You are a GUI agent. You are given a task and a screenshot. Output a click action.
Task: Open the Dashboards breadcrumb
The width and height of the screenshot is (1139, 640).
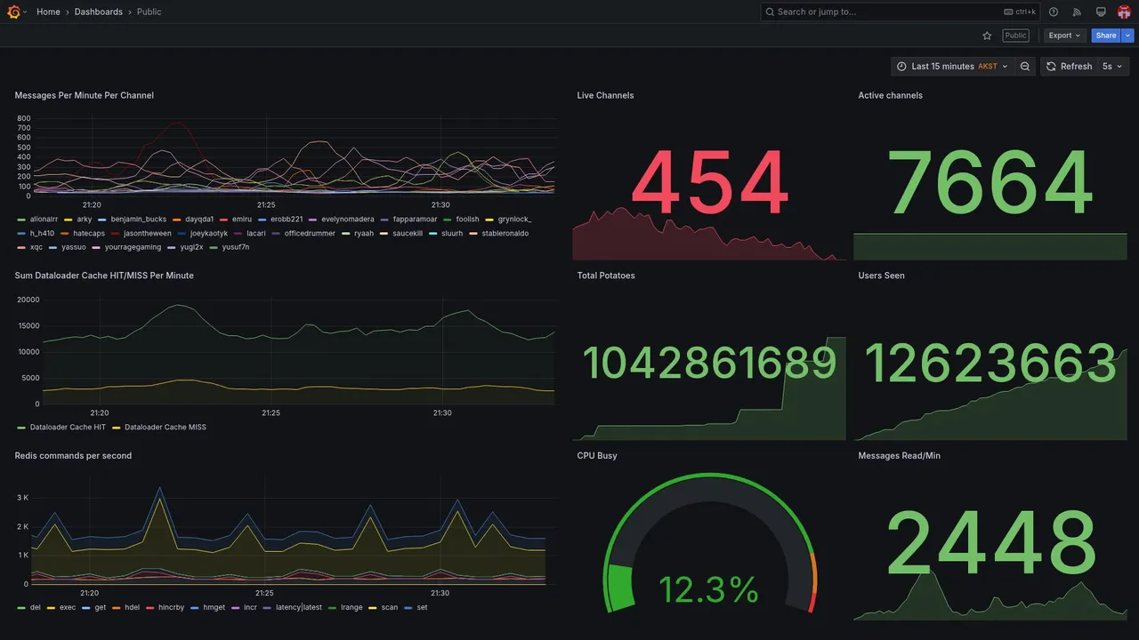pos(99,12)
